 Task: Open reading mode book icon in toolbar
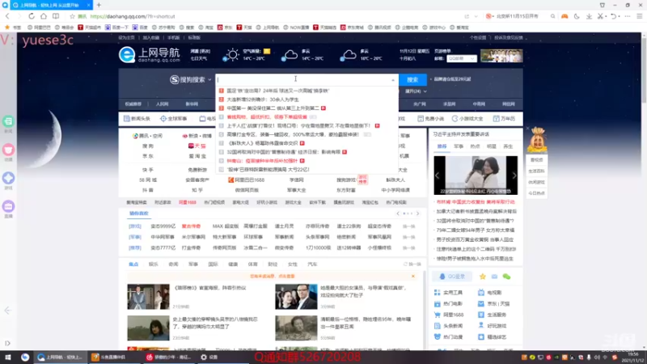pos(56,16)
